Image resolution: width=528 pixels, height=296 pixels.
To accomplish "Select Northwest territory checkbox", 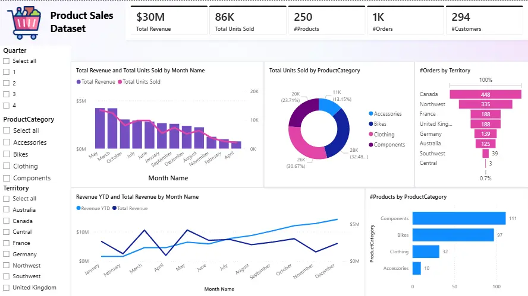I will pyautogui.click(x=6, y=265).
